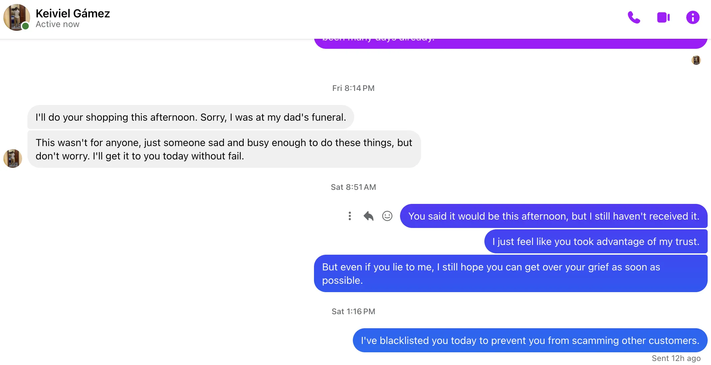Start a voice call with Keiviel Gámez

point(634,17)
